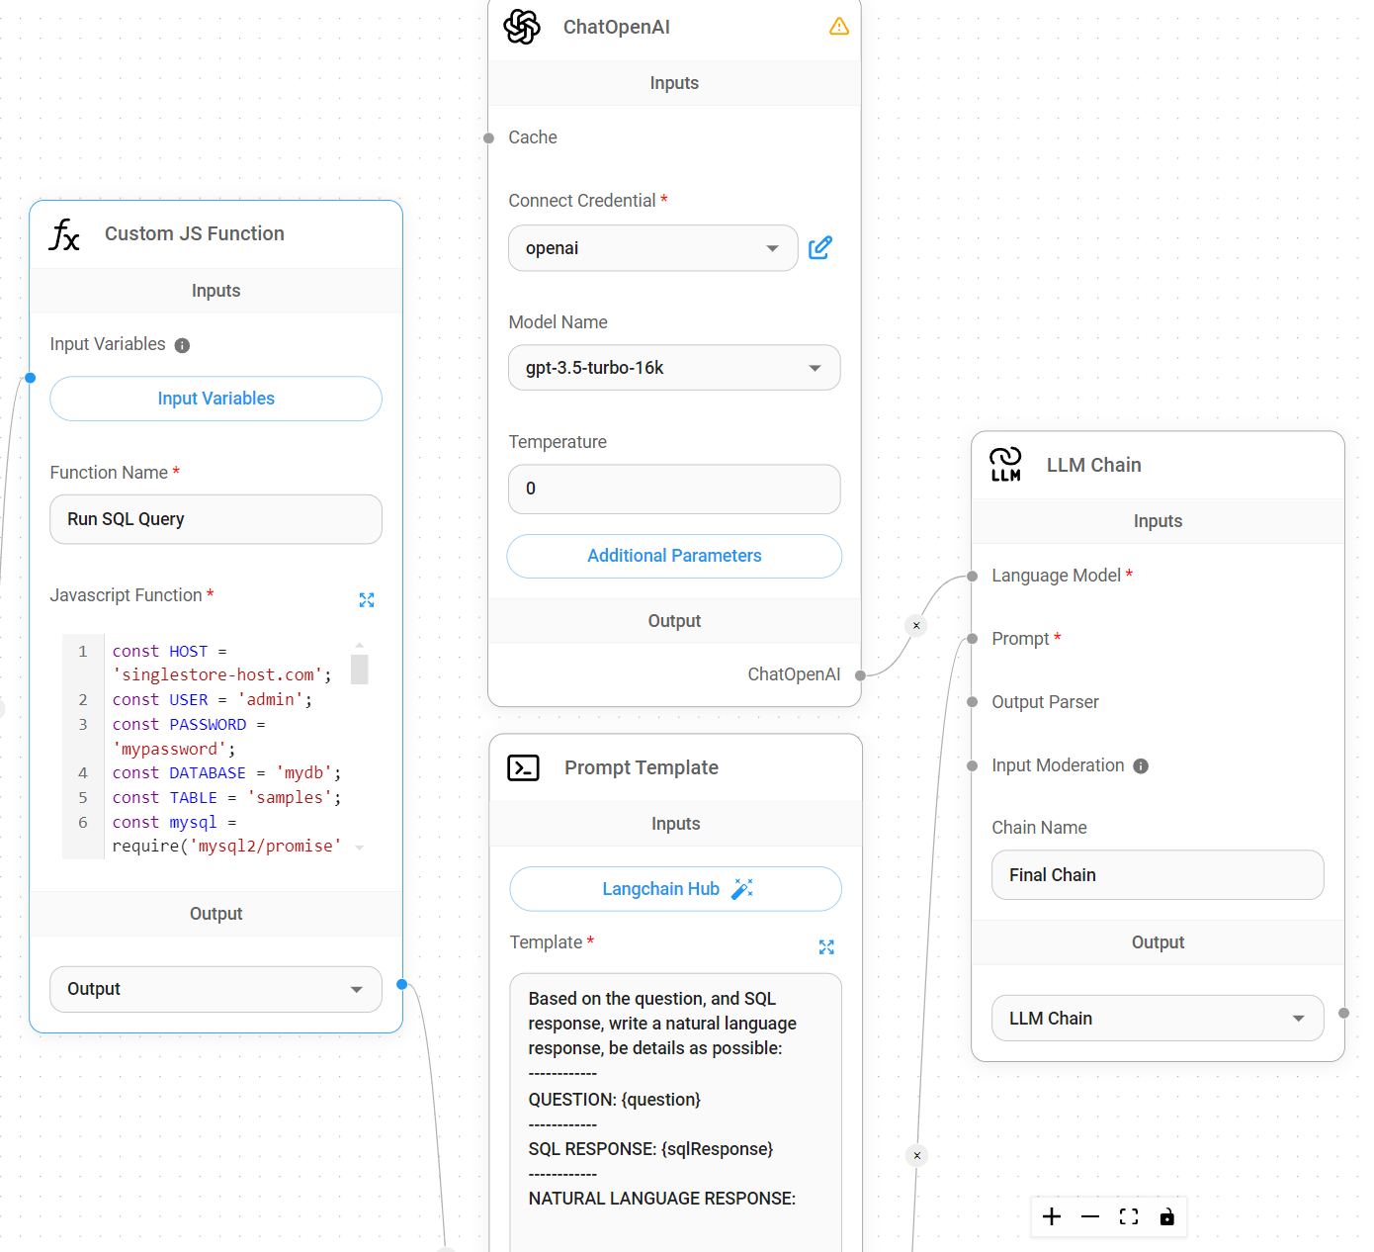1374x1252 pixels.
Task: Delete the ChatOpenAI to LLM Chain edge
Action: coord(916,625)
